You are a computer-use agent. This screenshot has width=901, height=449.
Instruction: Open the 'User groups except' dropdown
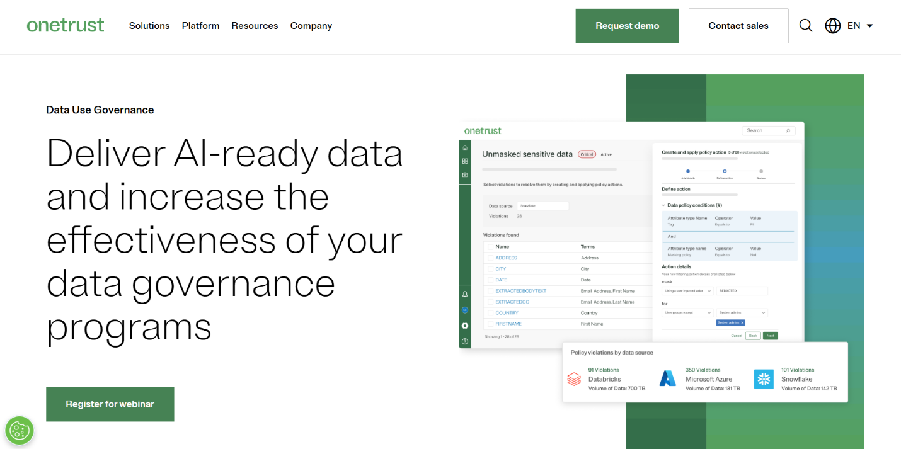687,312
